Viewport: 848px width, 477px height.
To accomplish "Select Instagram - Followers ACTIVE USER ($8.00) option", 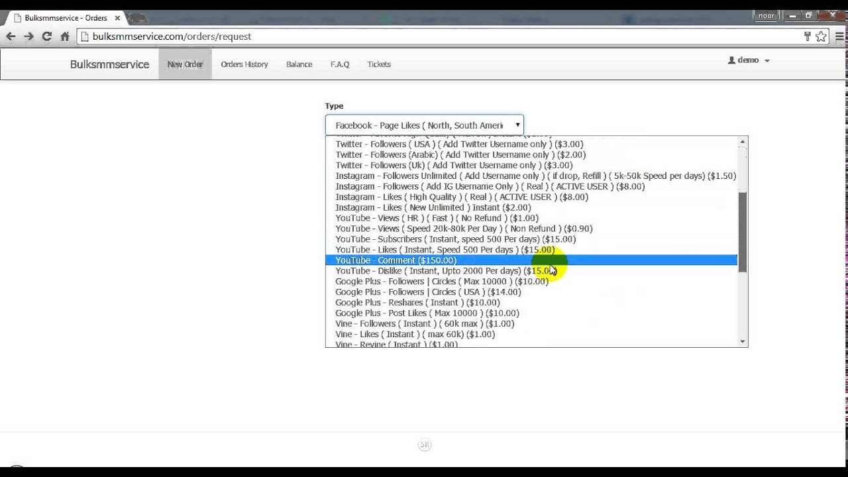I will [531, 186].
